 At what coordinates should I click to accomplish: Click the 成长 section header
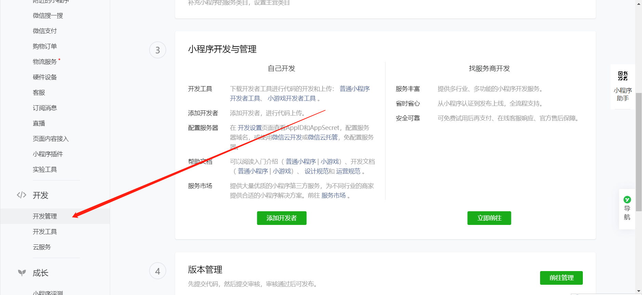click(x=40, y=273)
